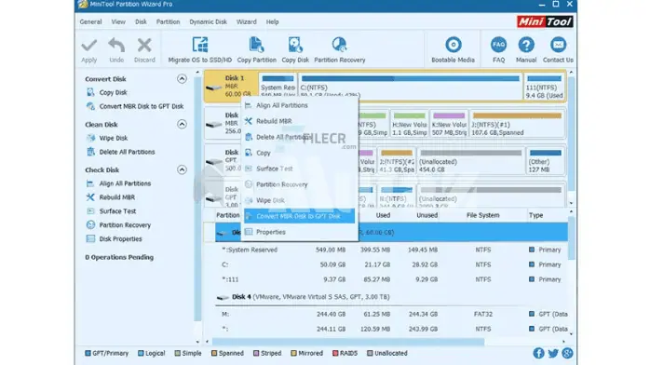Viewport: 650px width, 365px height.
Task: Collapse the Clean Disk section
Action: tap(182, 124)
